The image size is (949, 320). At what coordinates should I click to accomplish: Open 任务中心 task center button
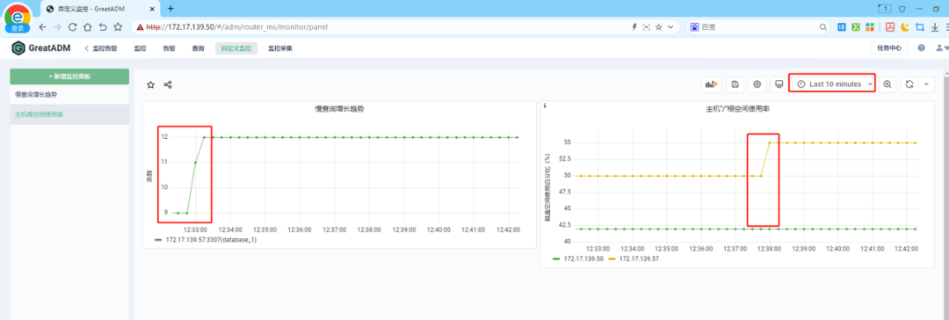[889, 48]
